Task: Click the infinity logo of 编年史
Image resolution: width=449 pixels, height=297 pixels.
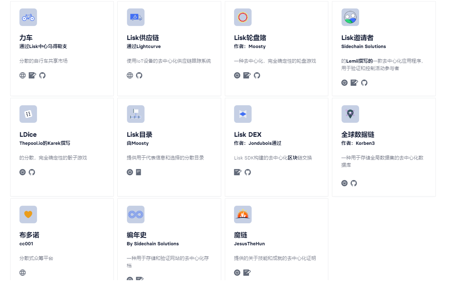Action: coord(136,214)
